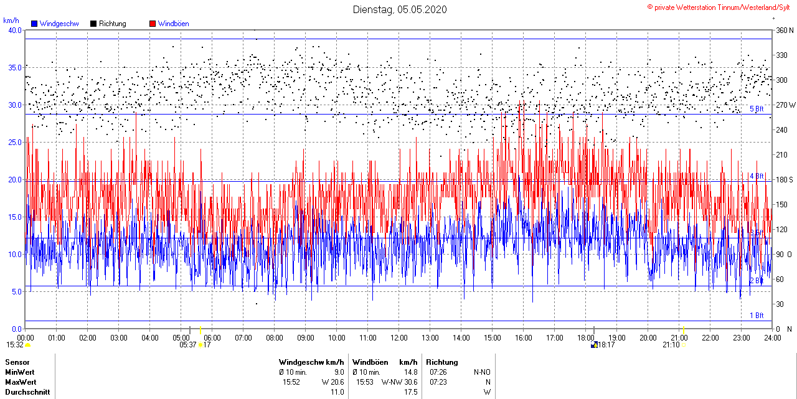
Task: Click the 30.0 value on the speed axis
Action: pyautogui.click(x=15, y=105)
